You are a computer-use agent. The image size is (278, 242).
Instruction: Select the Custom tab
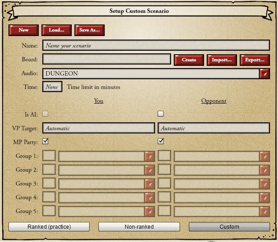click(229, 227)
